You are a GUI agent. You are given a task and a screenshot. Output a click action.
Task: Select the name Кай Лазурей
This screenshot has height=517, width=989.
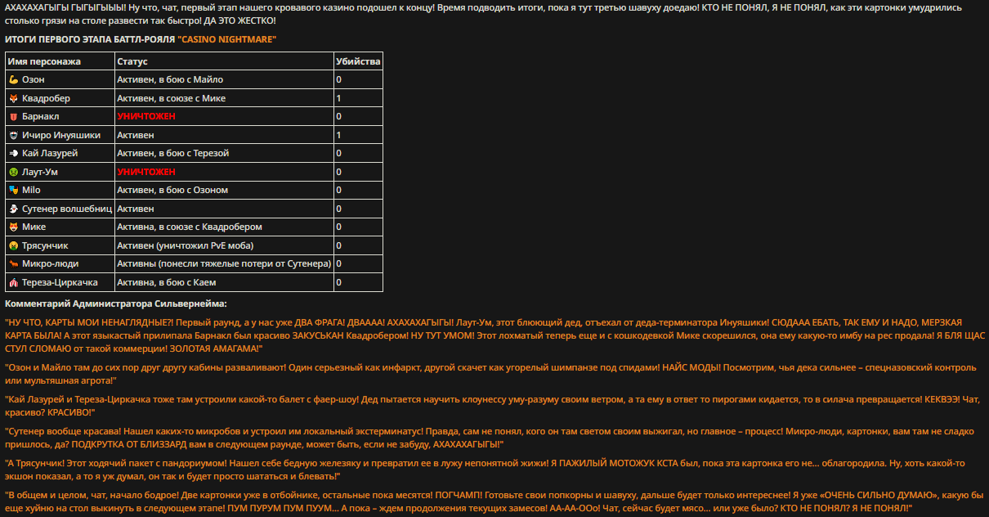tap(50, 153)
